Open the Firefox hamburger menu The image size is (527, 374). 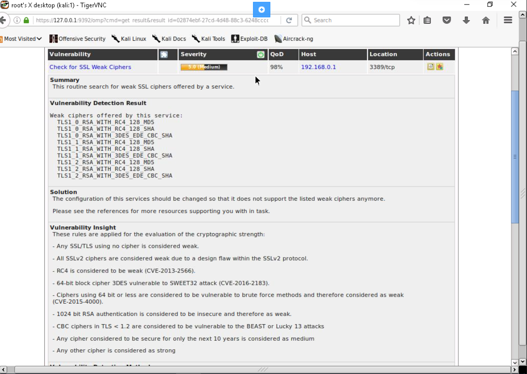click(508, 20)
